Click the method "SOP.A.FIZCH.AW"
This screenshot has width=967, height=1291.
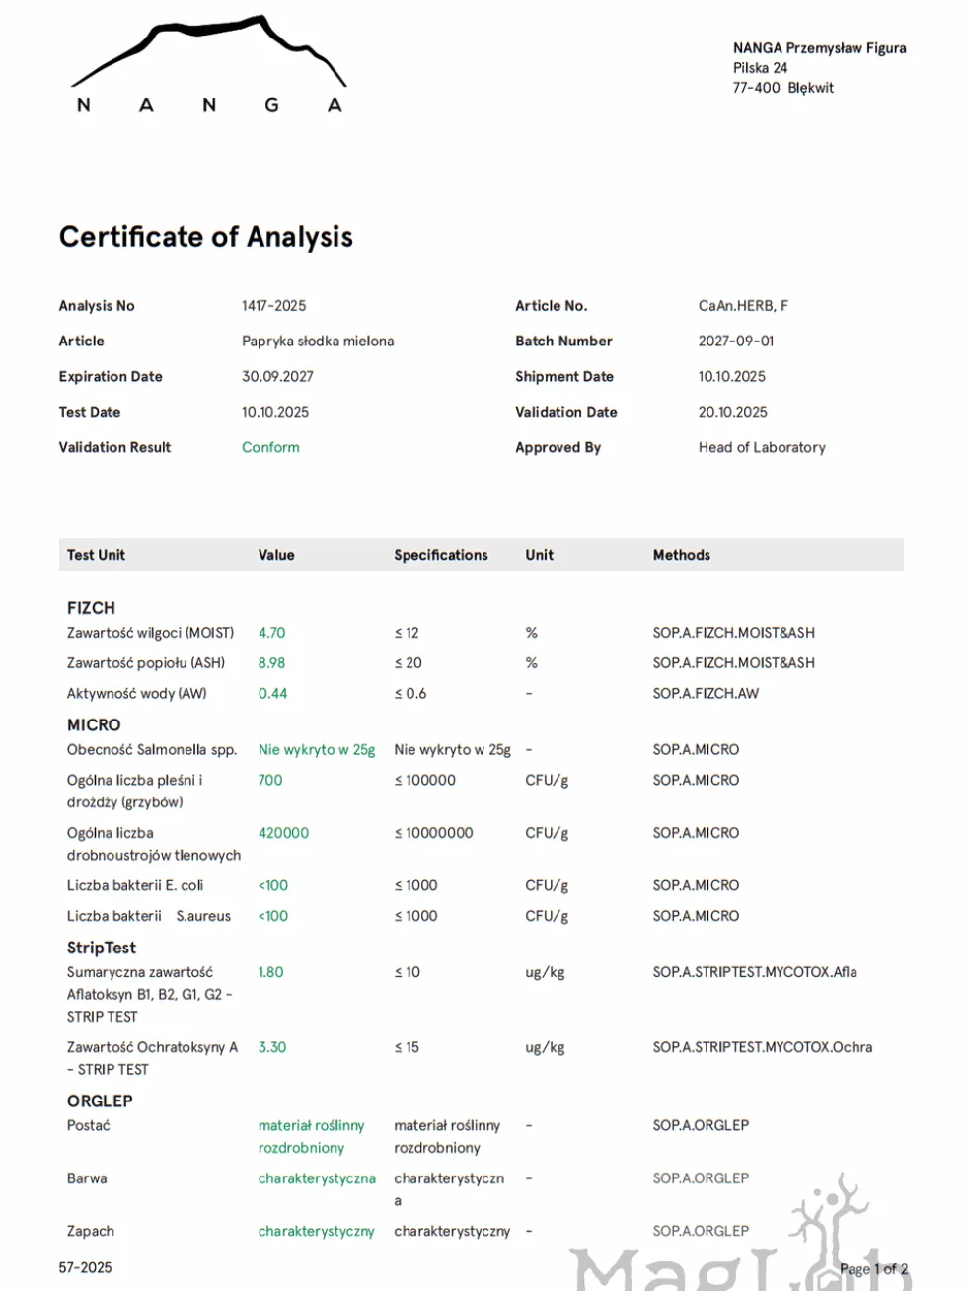tap(707, 694)
